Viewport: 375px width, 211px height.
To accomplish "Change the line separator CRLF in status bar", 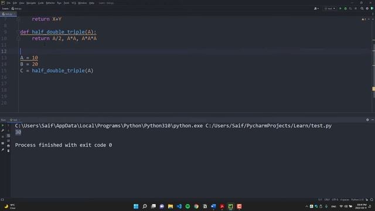I will tap(327, 199).
